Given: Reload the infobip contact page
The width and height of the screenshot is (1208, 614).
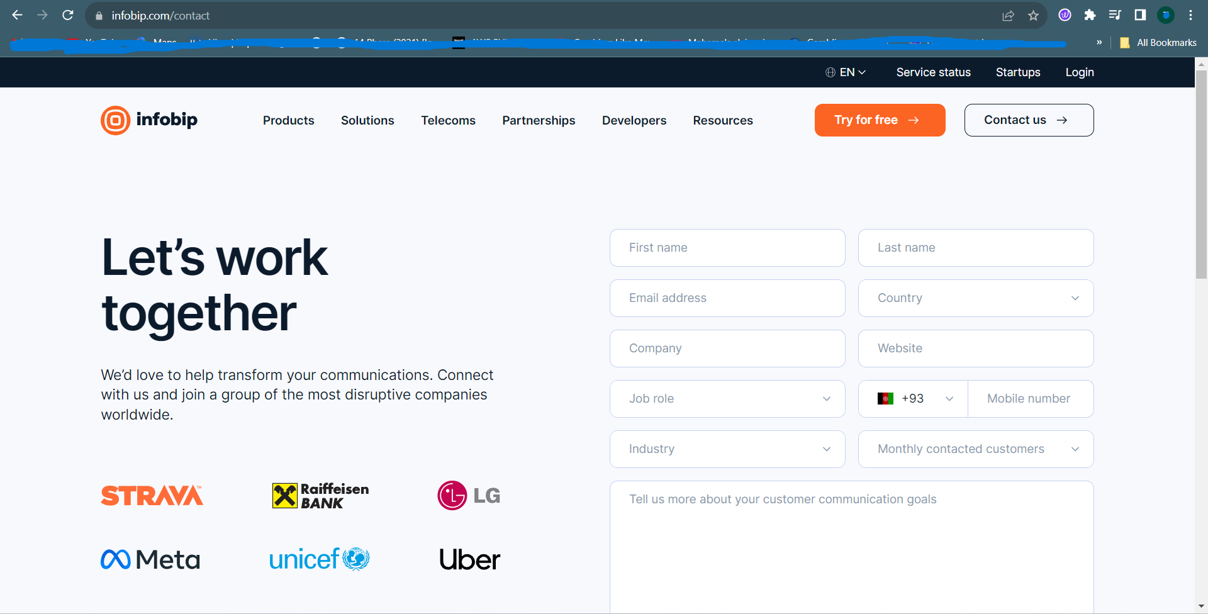Looking at the screenshot, I should click(x=68, y=15).
